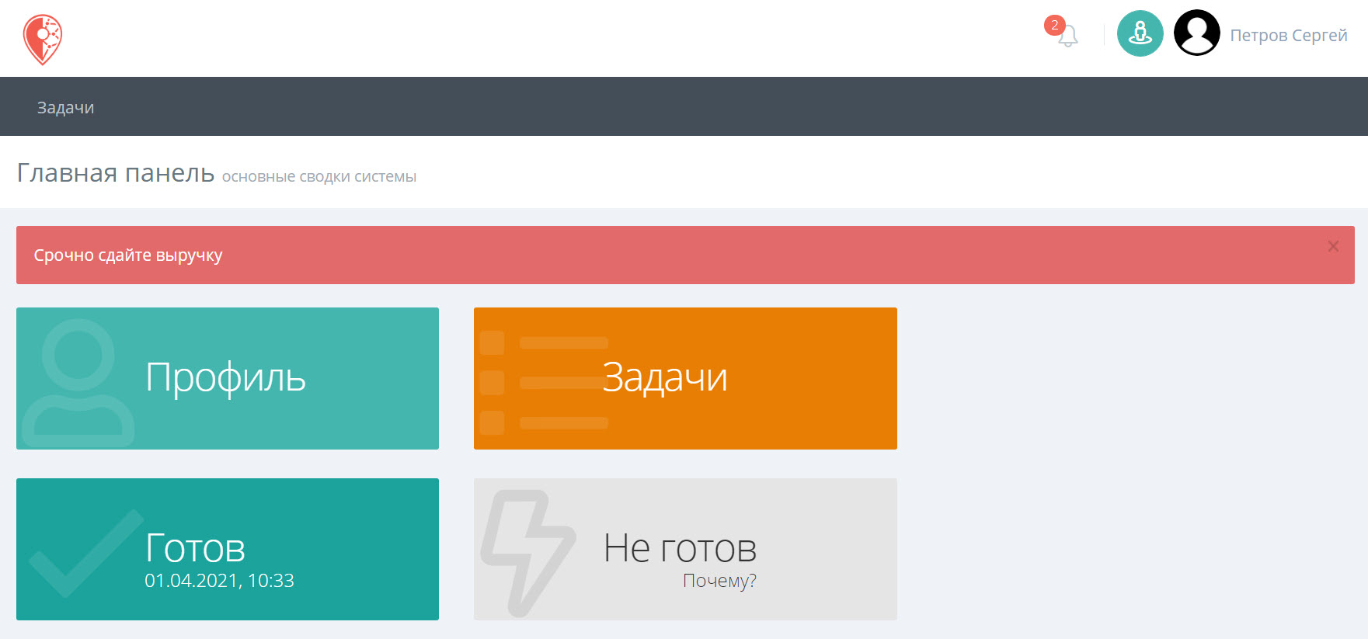The image size is (1368, 639).
Task: Click the user avatar picture
Action: pos(1196,33)
